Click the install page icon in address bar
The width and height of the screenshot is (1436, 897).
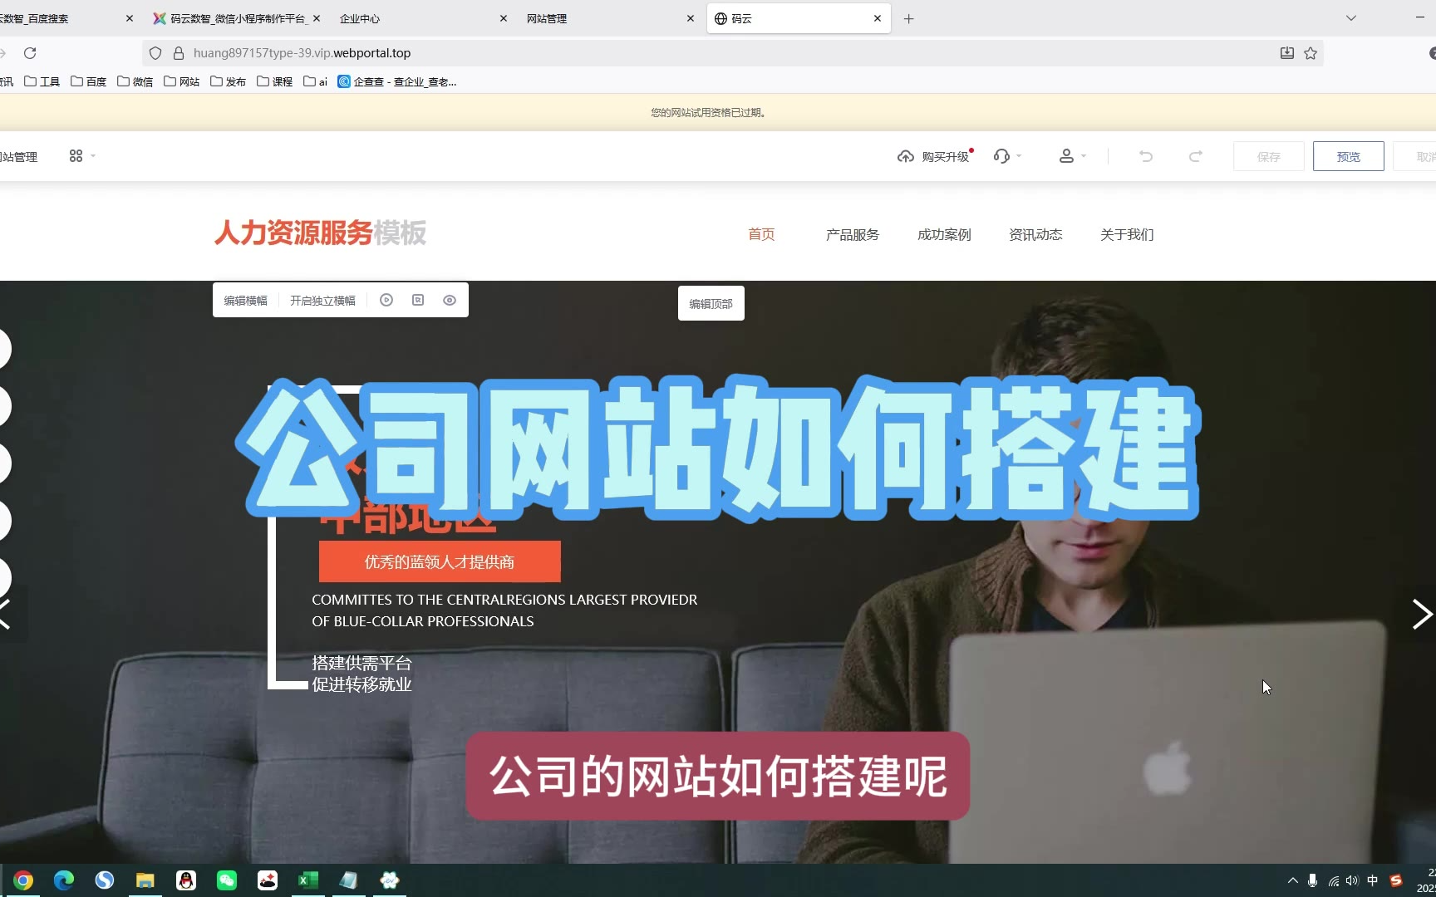1287,53
